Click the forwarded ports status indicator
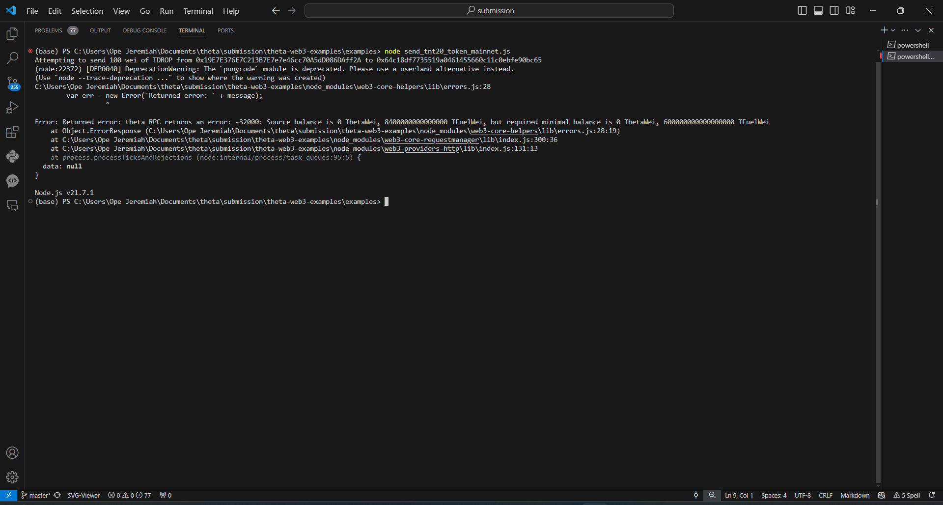Viewport: 943px width, 505px height. (x=166, y=495)
